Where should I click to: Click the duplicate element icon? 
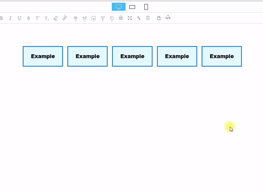[112, 18]
